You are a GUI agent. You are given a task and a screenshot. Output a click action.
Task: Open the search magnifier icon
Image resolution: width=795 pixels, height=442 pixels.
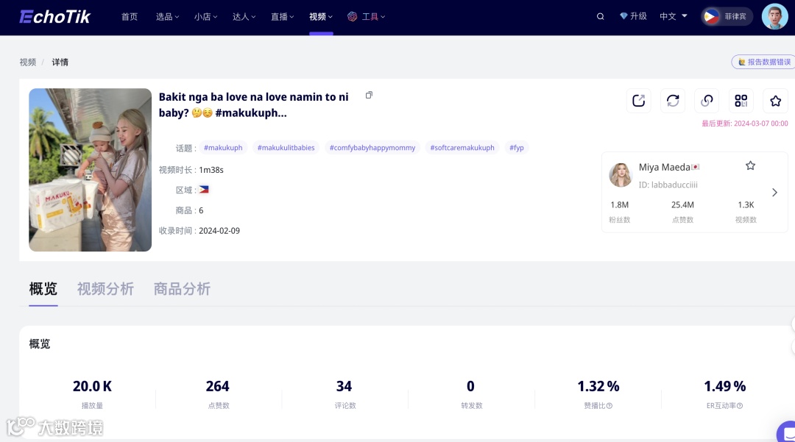click(x=601, y=17)
